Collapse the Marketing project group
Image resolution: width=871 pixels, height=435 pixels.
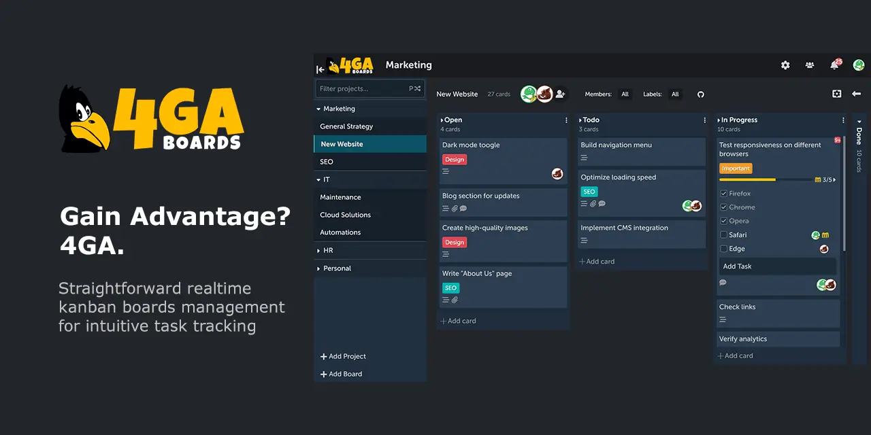[x=318, y=109]
